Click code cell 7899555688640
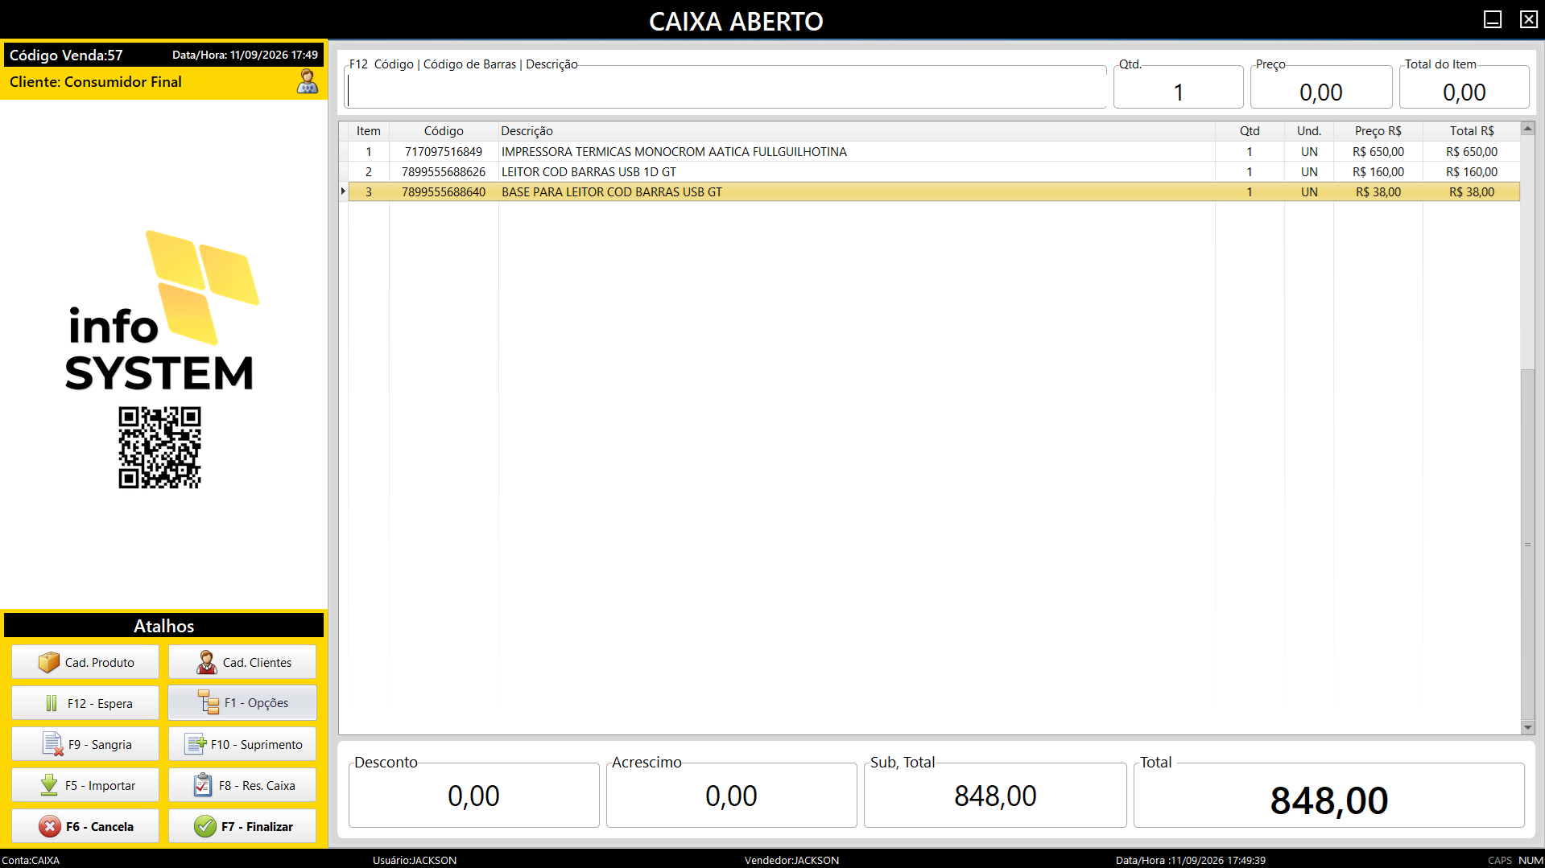The image size is (1545, 868). coord(444,191)
